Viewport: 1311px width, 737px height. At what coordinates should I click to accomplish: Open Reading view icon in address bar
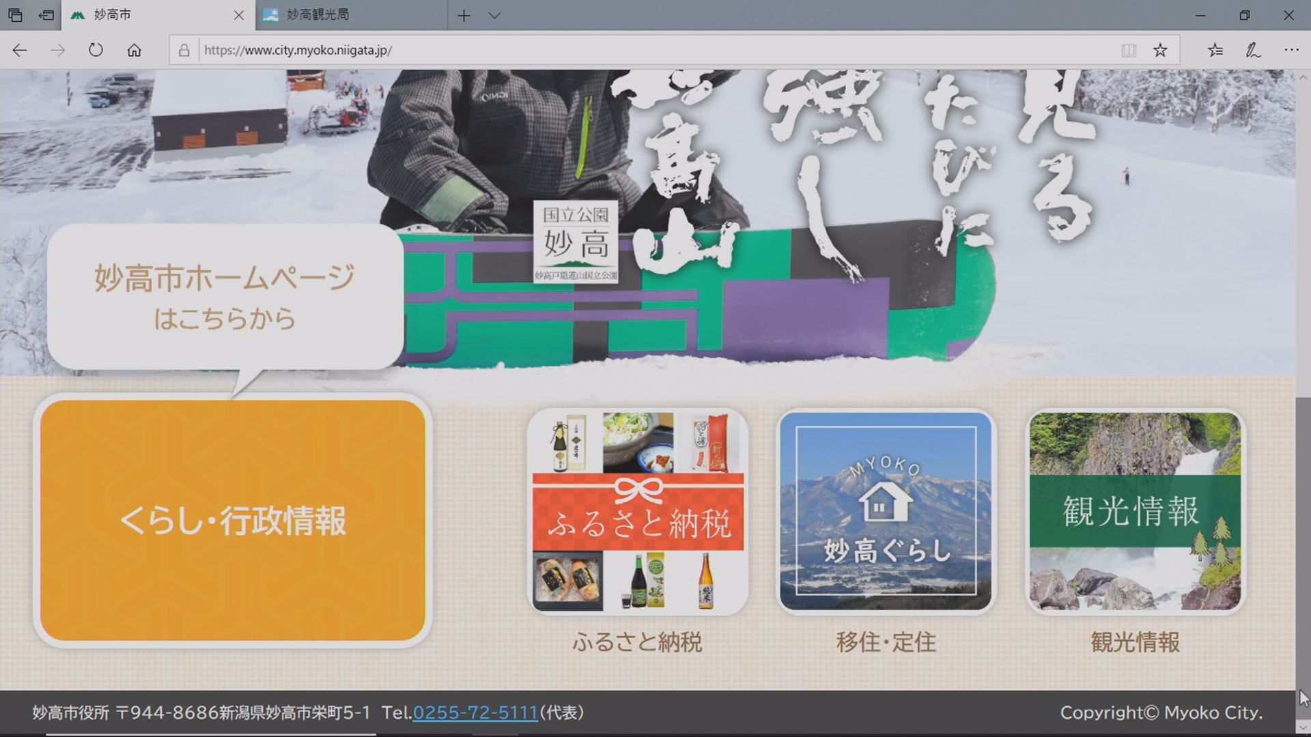pyautogui.click(x=1129, y=50)
